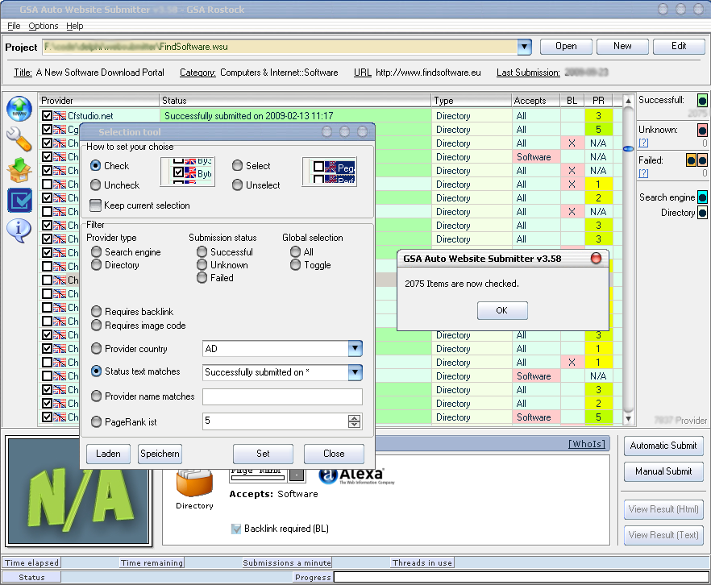Image resolution: width=711 pixels, height=585 pixels.
Task: Click the Manual Submit button
Action: pos(663,471)
